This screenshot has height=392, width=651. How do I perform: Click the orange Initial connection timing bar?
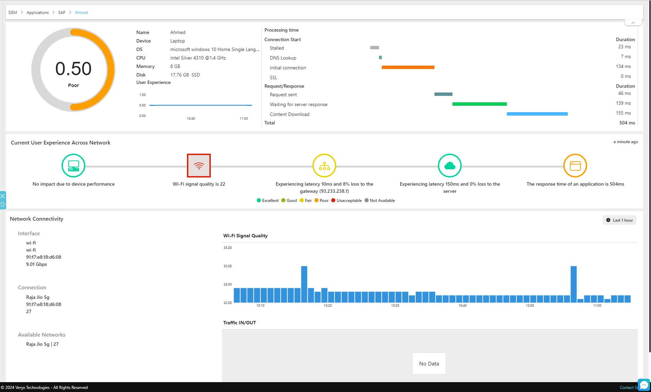(408, 67)
